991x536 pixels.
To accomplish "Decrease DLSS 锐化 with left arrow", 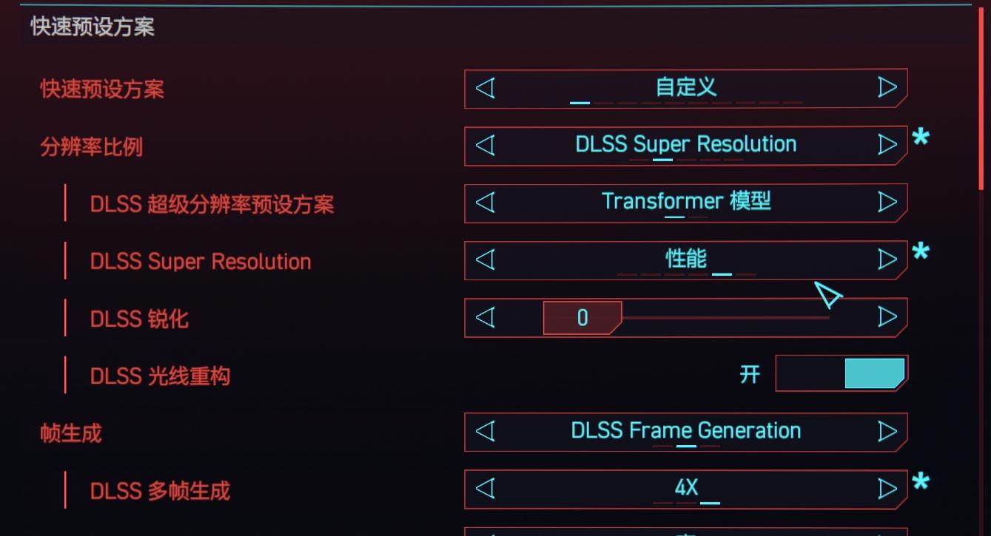I will [485, 317].
